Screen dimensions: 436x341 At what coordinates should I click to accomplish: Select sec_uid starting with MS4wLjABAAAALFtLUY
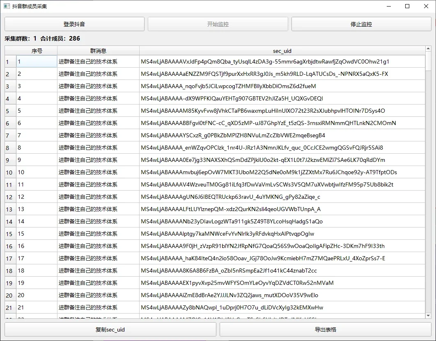282,209
